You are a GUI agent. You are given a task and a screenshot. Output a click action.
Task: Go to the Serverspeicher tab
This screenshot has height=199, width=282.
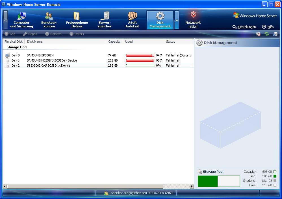tap(105, 20)
